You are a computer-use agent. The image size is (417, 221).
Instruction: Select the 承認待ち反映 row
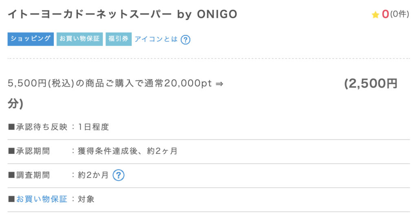point(208,127)
